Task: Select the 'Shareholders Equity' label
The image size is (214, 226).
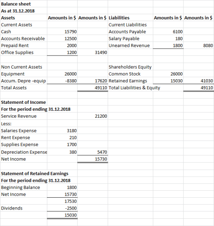Action: click(x=130, y=67)
